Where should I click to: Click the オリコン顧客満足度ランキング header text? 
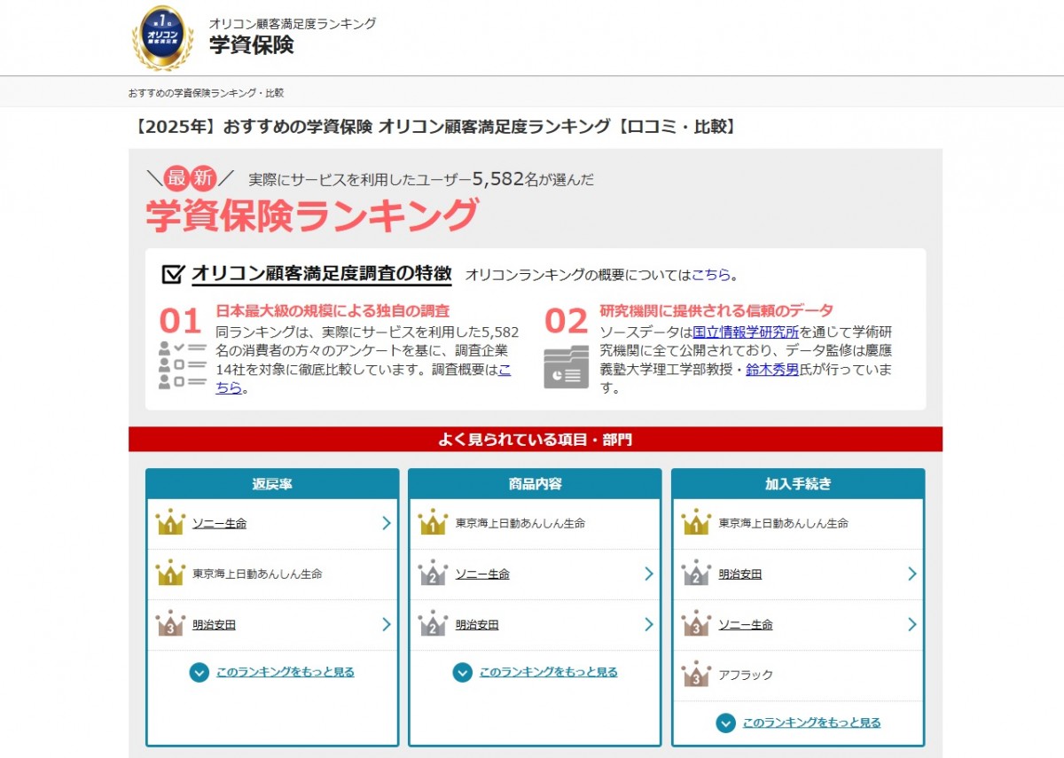[x=293, y=23]
